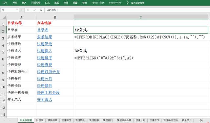Screen dimensions: 210x123
Task: Select column C header
Action: click(x=141, y=17)
